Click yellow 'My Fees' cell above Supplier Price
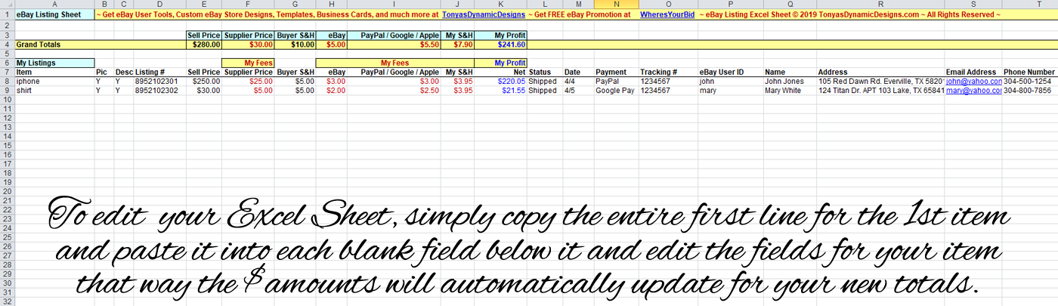The image size is (1058, 306). pyautogui.click(x=249, y=63)
